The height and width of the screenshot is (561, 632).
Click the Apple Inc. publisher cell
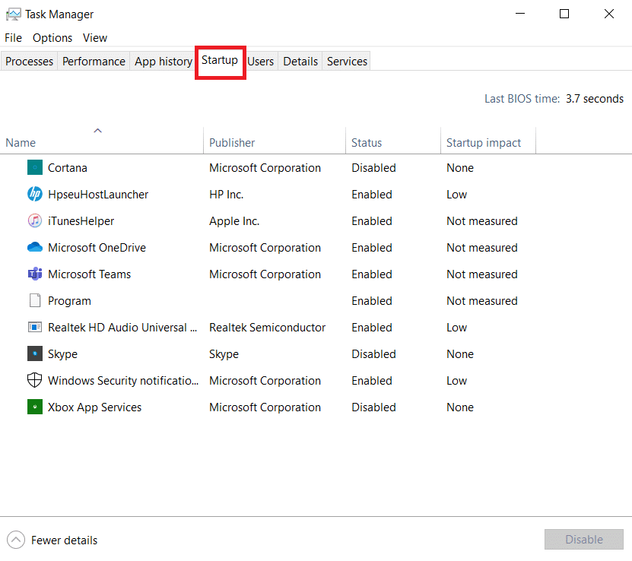234,220
